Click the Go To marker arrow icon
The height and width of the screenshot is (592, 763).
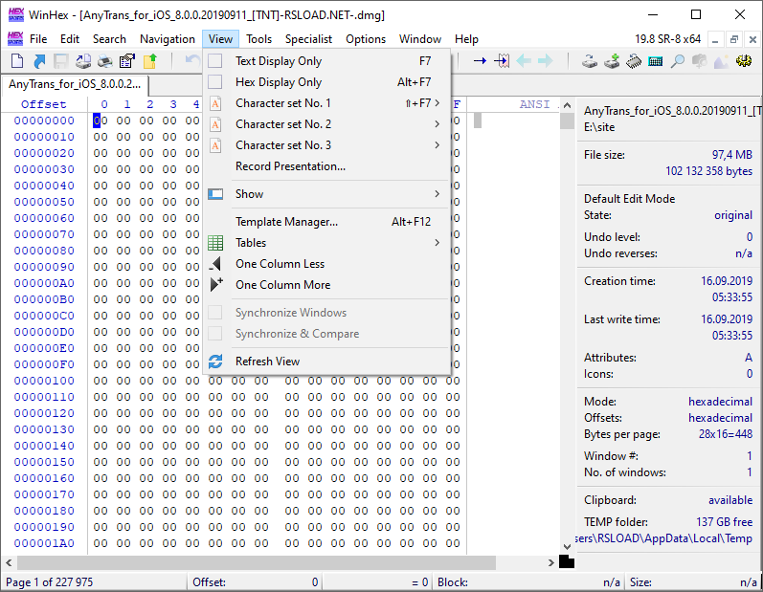coord(502,61)
